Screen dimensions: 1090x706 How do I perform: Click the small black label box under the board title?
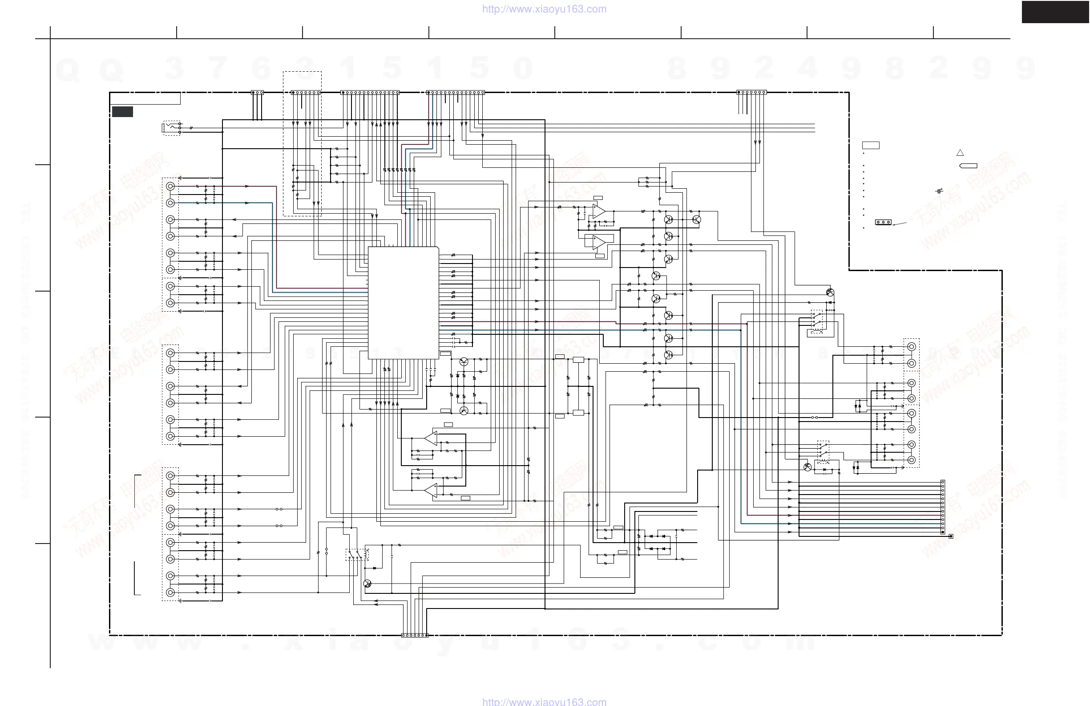pyautogui.click(x=122, y=112)
